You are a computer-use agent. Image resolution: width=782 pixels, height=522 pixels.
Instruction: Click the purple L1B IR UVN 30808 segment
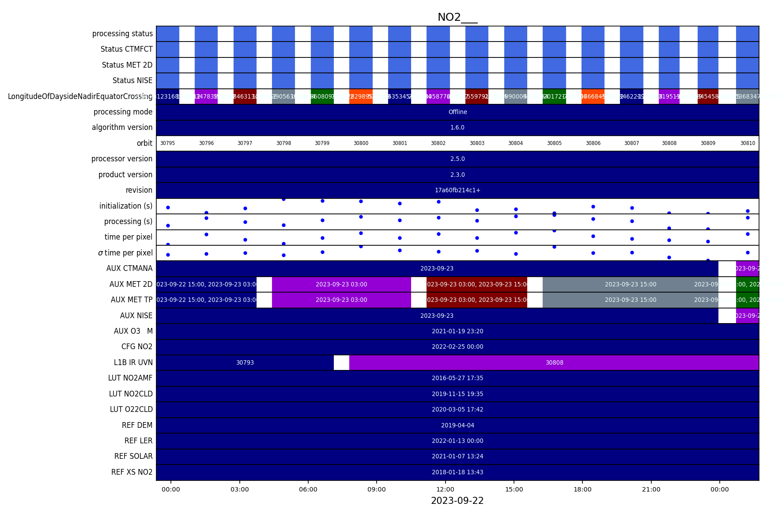point(554,362)
